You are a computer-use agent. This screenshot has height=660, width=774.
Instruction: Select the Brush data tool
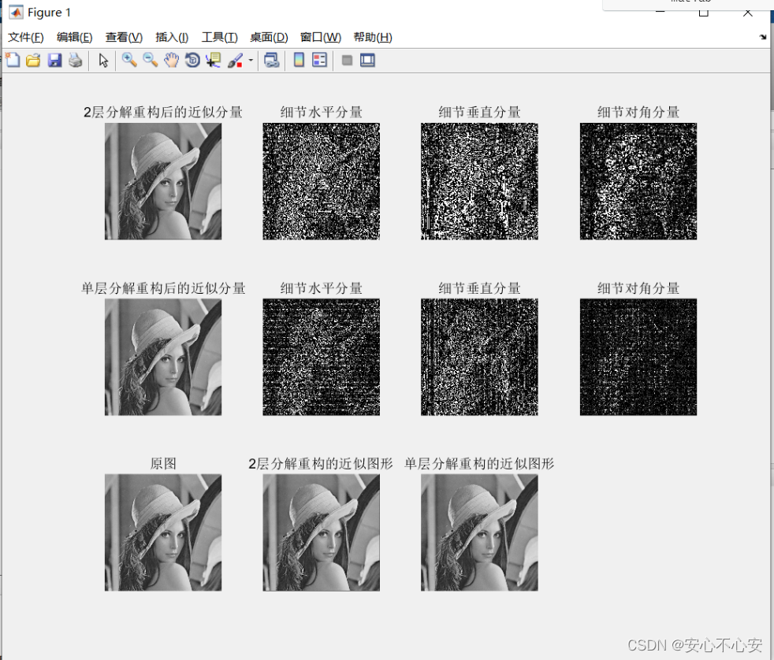click(236, 60)
